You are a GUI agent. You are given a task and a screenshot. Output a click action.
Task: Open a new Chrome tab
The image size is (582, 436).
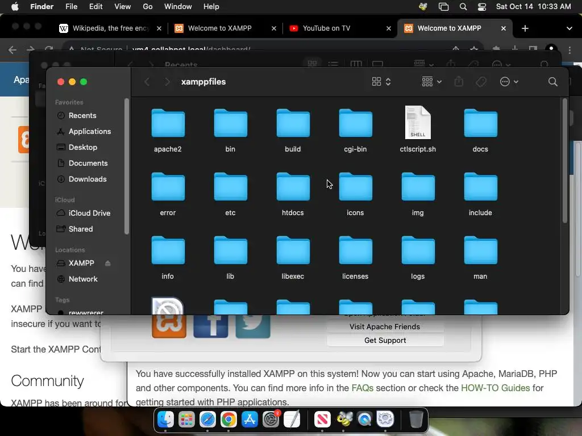525,28
